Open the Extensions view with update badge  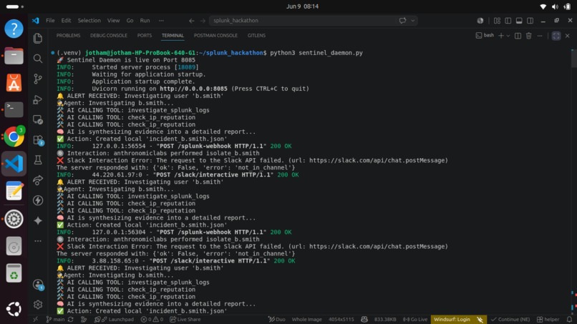38,139
